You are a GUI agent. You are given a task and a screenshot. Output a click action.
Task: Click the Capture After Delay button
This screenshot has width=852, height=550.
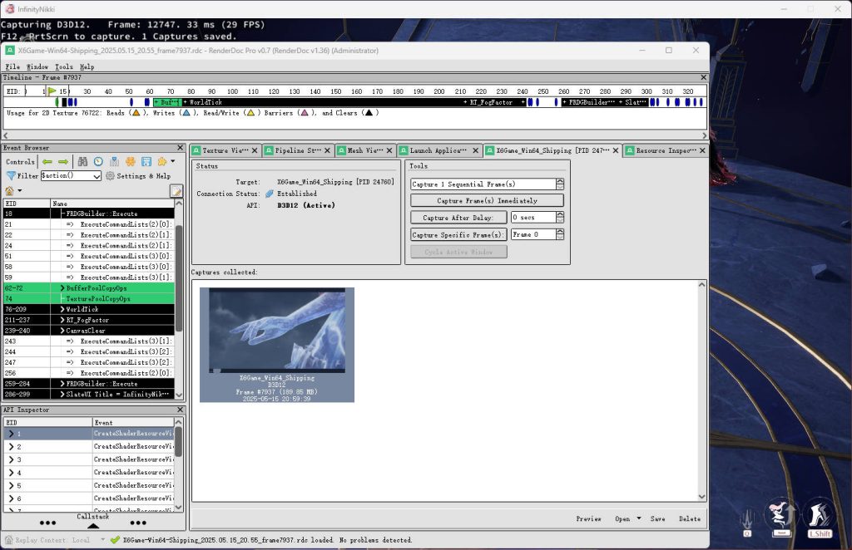458,218
